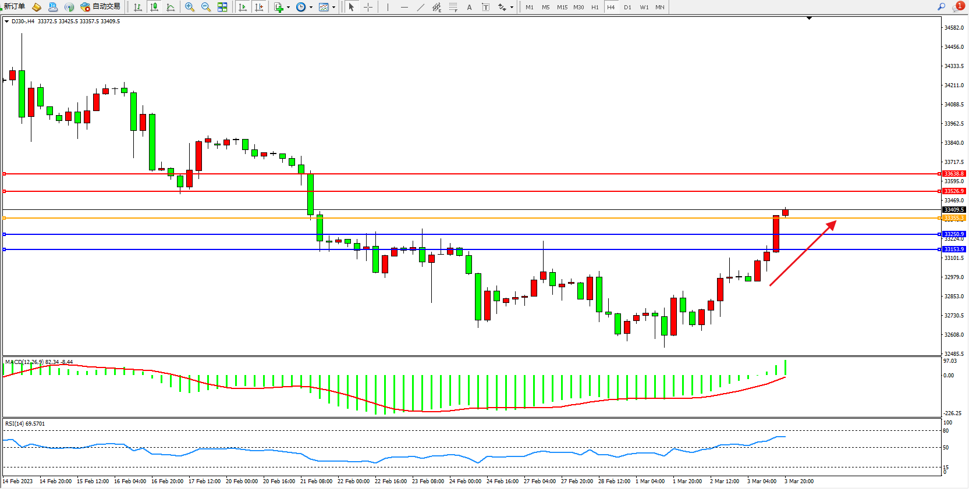Toggle AutoTrading (自动交易) button
Screen dimensions: 969x489
click(101, 7)
